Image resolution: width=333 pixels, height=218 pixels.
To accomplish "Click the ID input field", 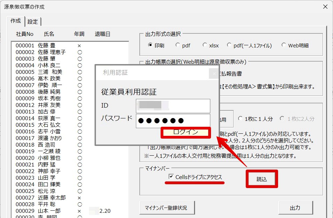I will tap(173, 106).
